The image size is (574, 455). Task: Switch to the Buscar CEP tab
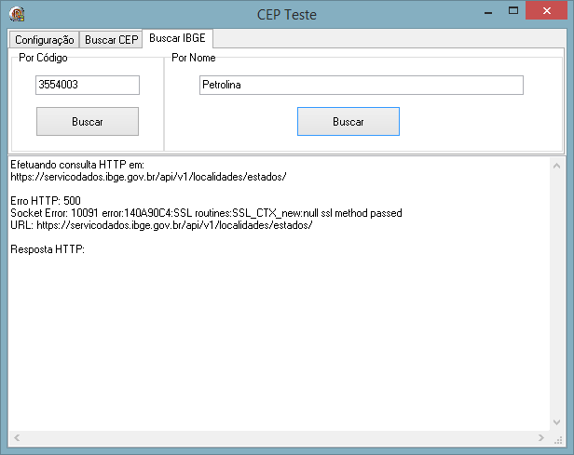[x=111, y=39]
